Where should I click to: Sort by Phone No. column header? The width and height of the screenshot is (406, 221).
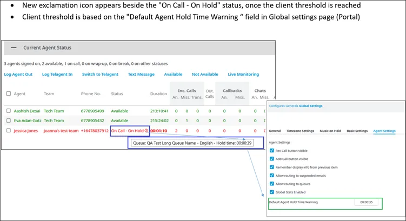(x=91, y=93)
